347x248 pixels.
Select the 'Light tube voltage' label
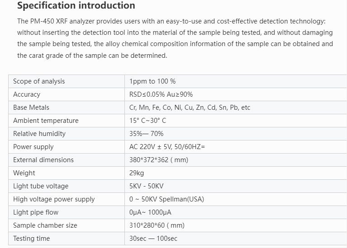point(41,186)
